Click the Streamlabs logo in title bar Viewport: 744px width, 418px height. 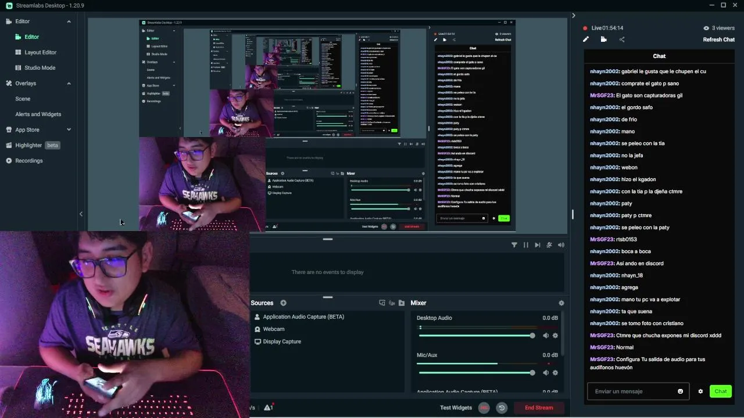(x=9, y=5)
